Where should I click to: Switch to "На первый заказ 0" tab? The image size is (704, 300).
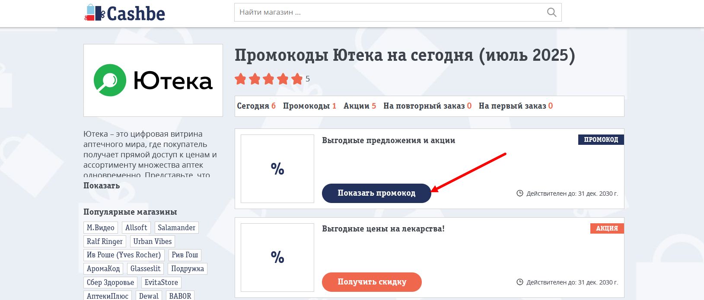516,106
